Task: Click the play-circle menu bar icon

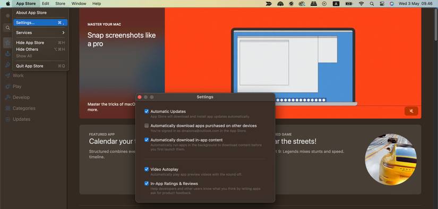Action: 324,4
